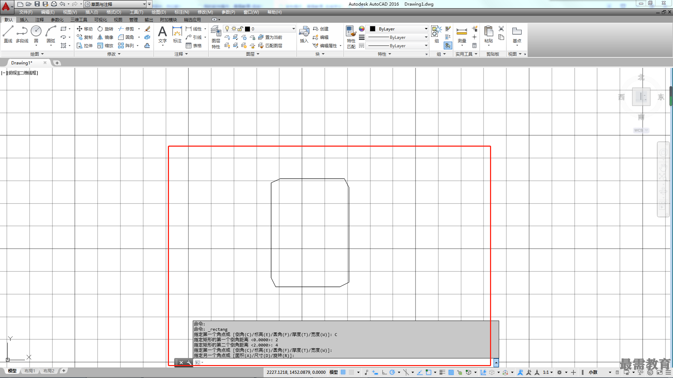Open the workspace dropdown 草图与注释
Viewport: 673px width, 378px height.
click(115, 4)
